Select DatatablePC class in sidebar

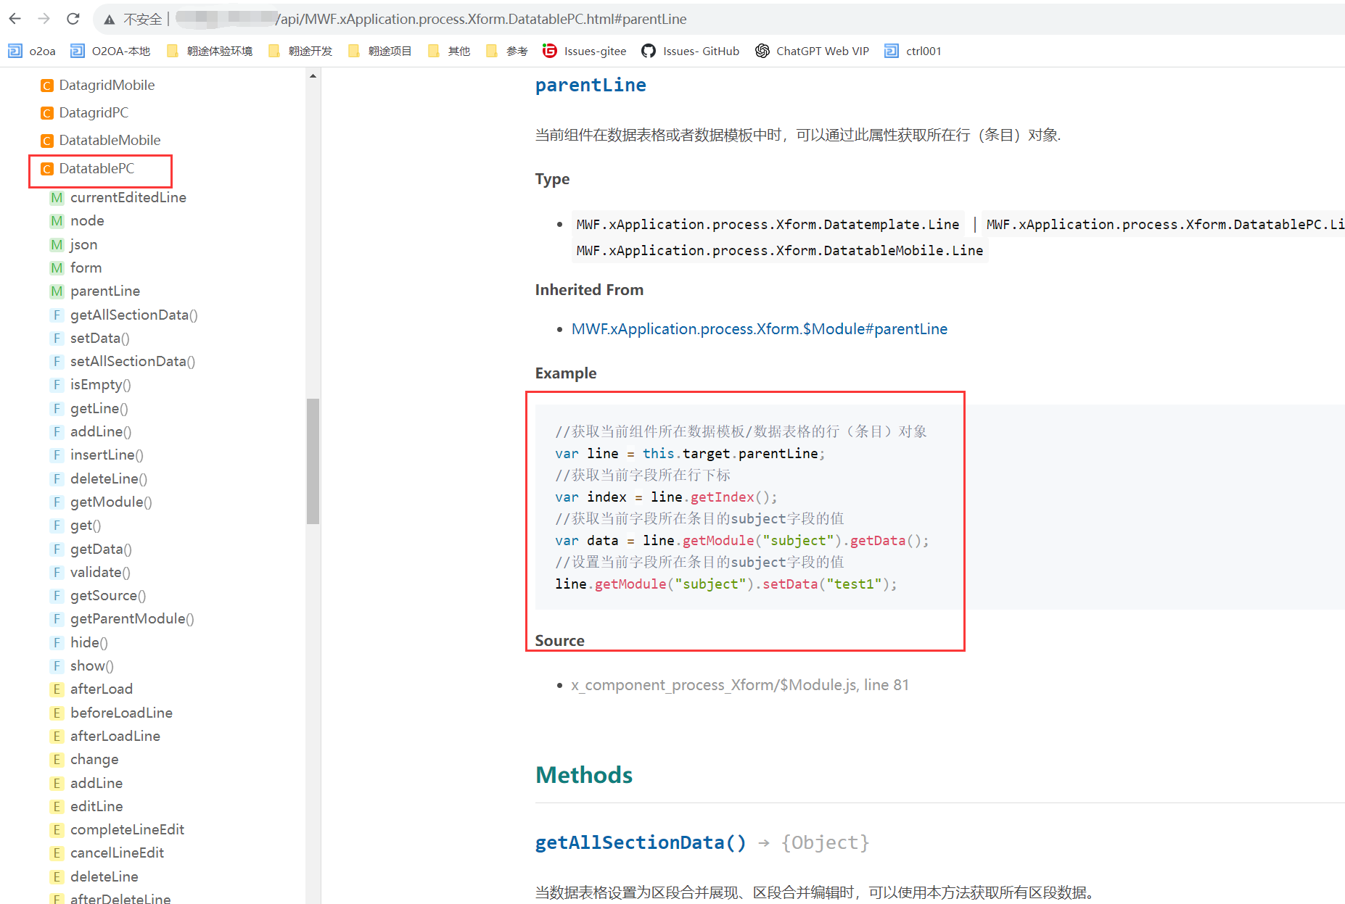point(96,168)
